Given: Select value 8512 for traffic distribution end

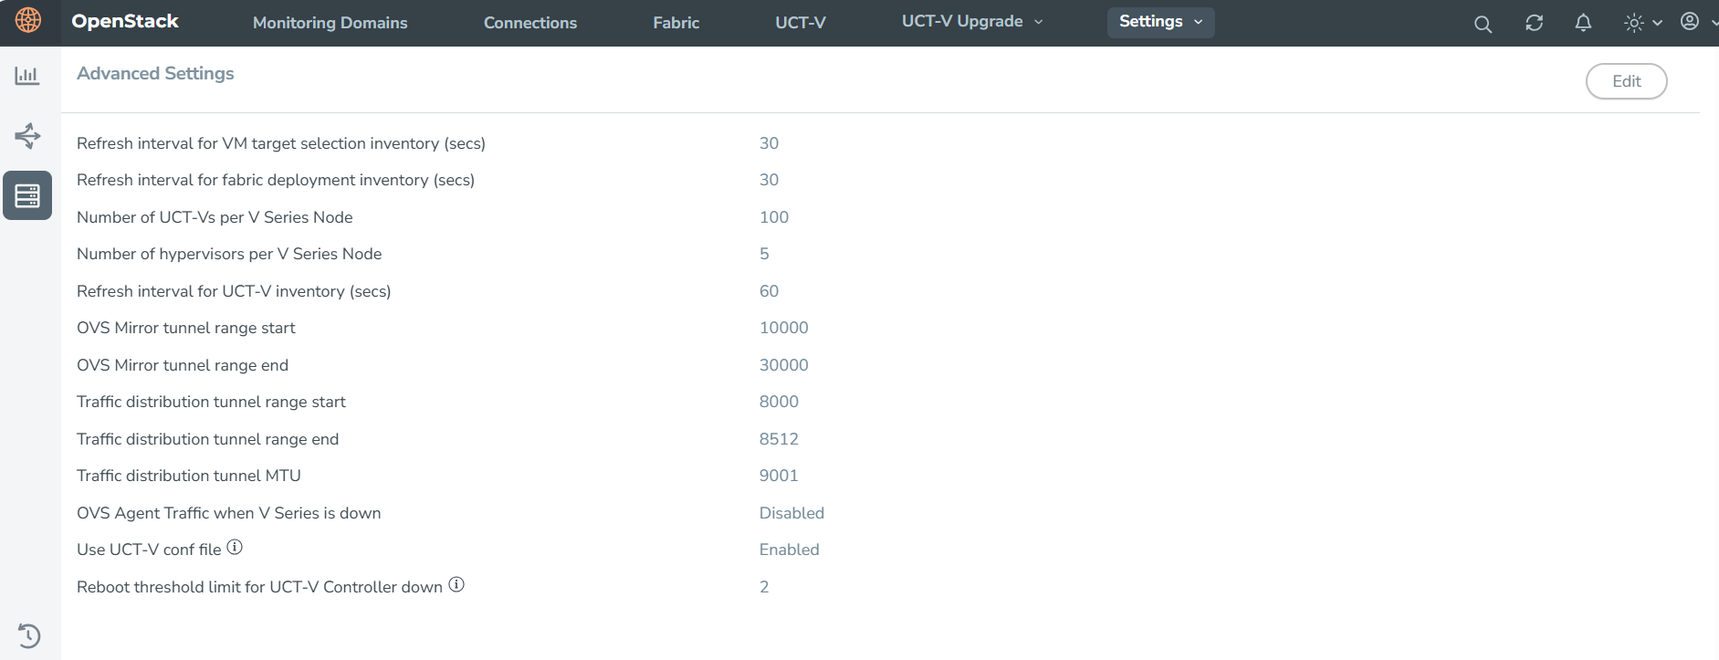Looking at the screenshot, I should pyautogui.click(x=780, y=439).
